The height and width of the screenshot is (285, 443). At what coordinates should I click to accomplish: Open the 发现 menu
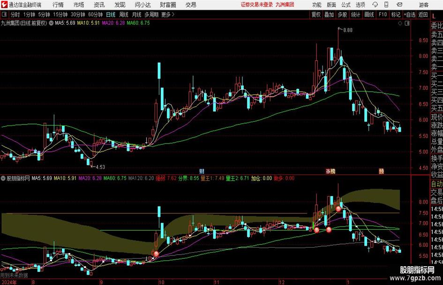120,5
